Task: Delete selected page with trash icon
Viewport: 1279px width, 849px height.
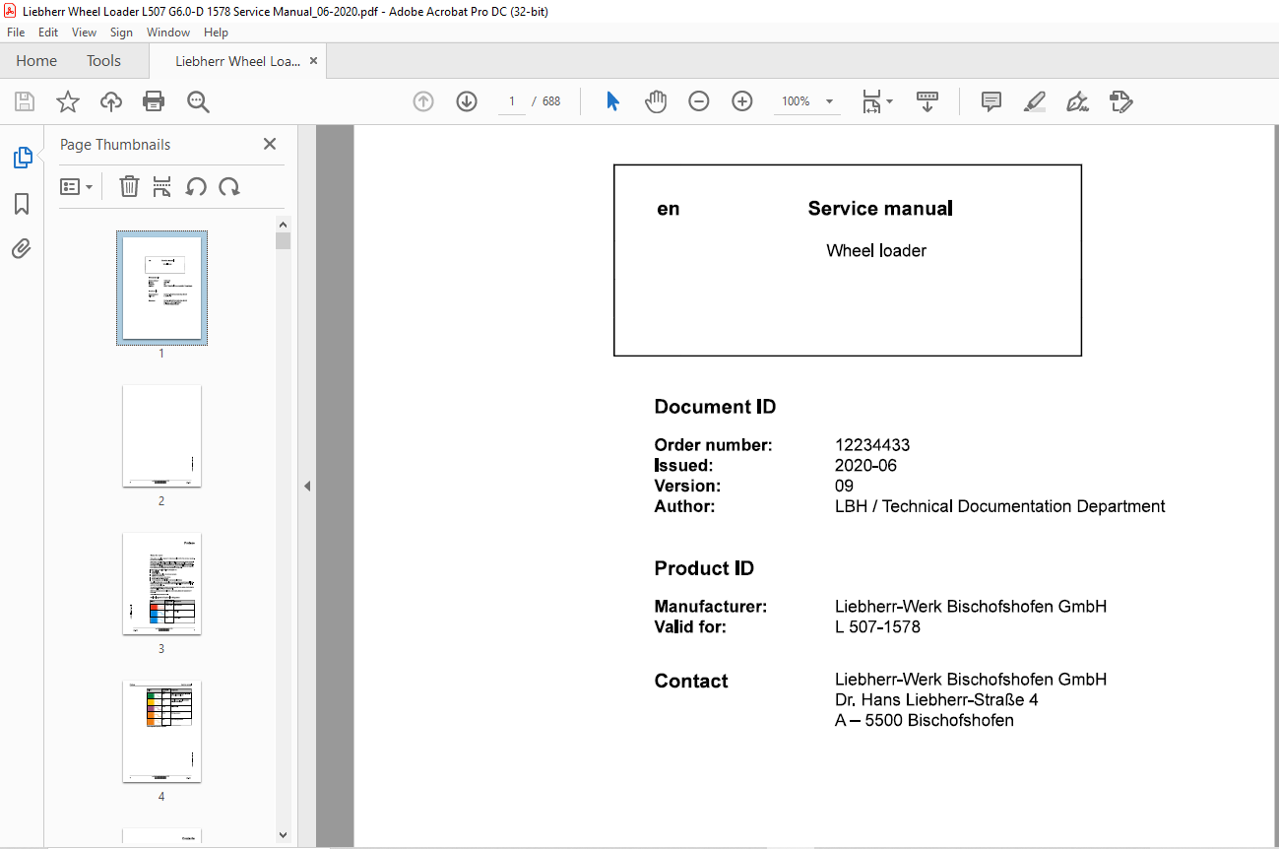Action: coord(129,186)
